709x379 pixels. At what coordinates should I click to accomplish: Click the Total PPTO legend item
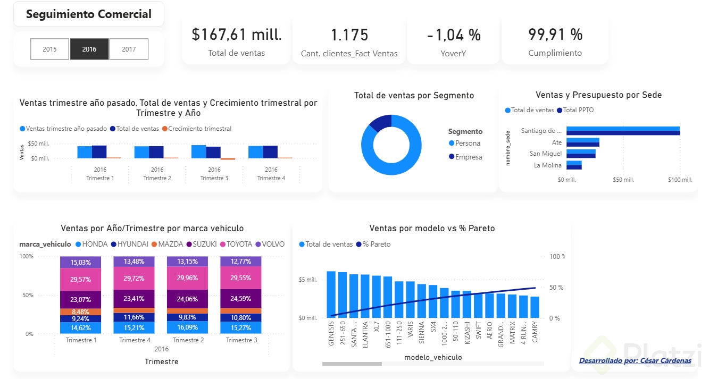[575, 110]
